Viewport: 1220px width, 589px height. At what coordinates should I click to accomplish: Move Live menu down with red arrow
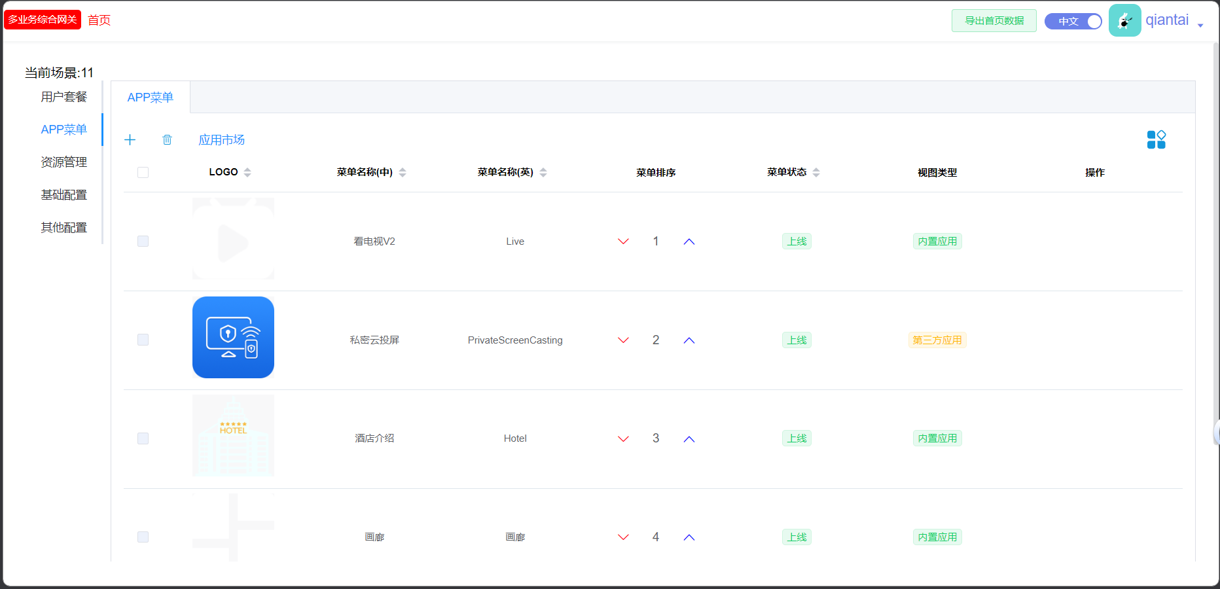click(x=623, y=241)
